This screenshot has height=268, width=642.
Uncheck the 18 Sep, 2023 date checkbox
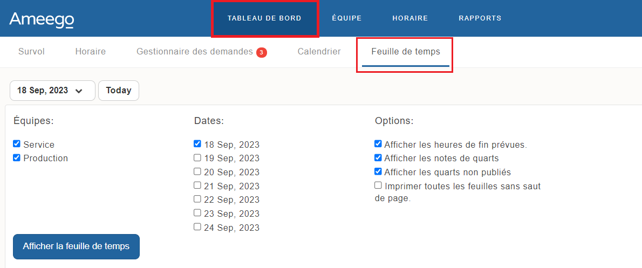click(197, 144)
